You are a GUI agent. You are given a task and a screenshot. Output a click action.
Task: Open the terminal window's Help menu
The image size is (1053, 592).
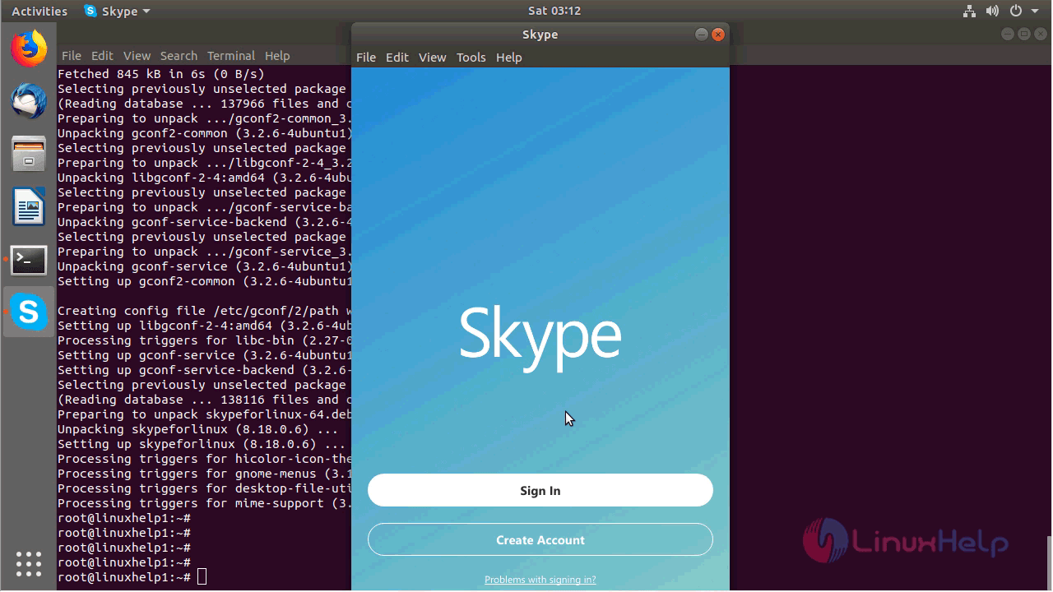click(277, 56)
